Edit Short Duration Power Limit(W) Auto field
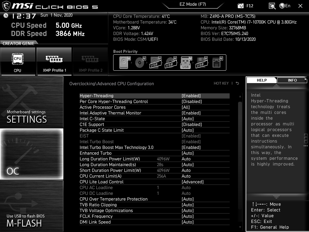The width and height of the screenshot is (309, 232). (x=186, y=170)
